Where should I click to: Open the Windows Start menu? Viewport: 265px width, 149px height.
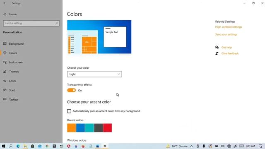[x=3, y=146]
